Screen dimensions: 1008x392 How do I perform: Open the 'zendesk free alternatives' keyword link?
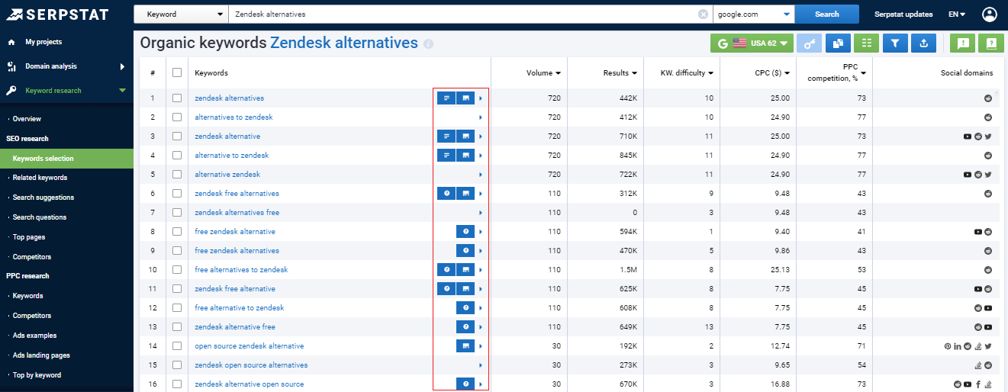coord(237,194)
